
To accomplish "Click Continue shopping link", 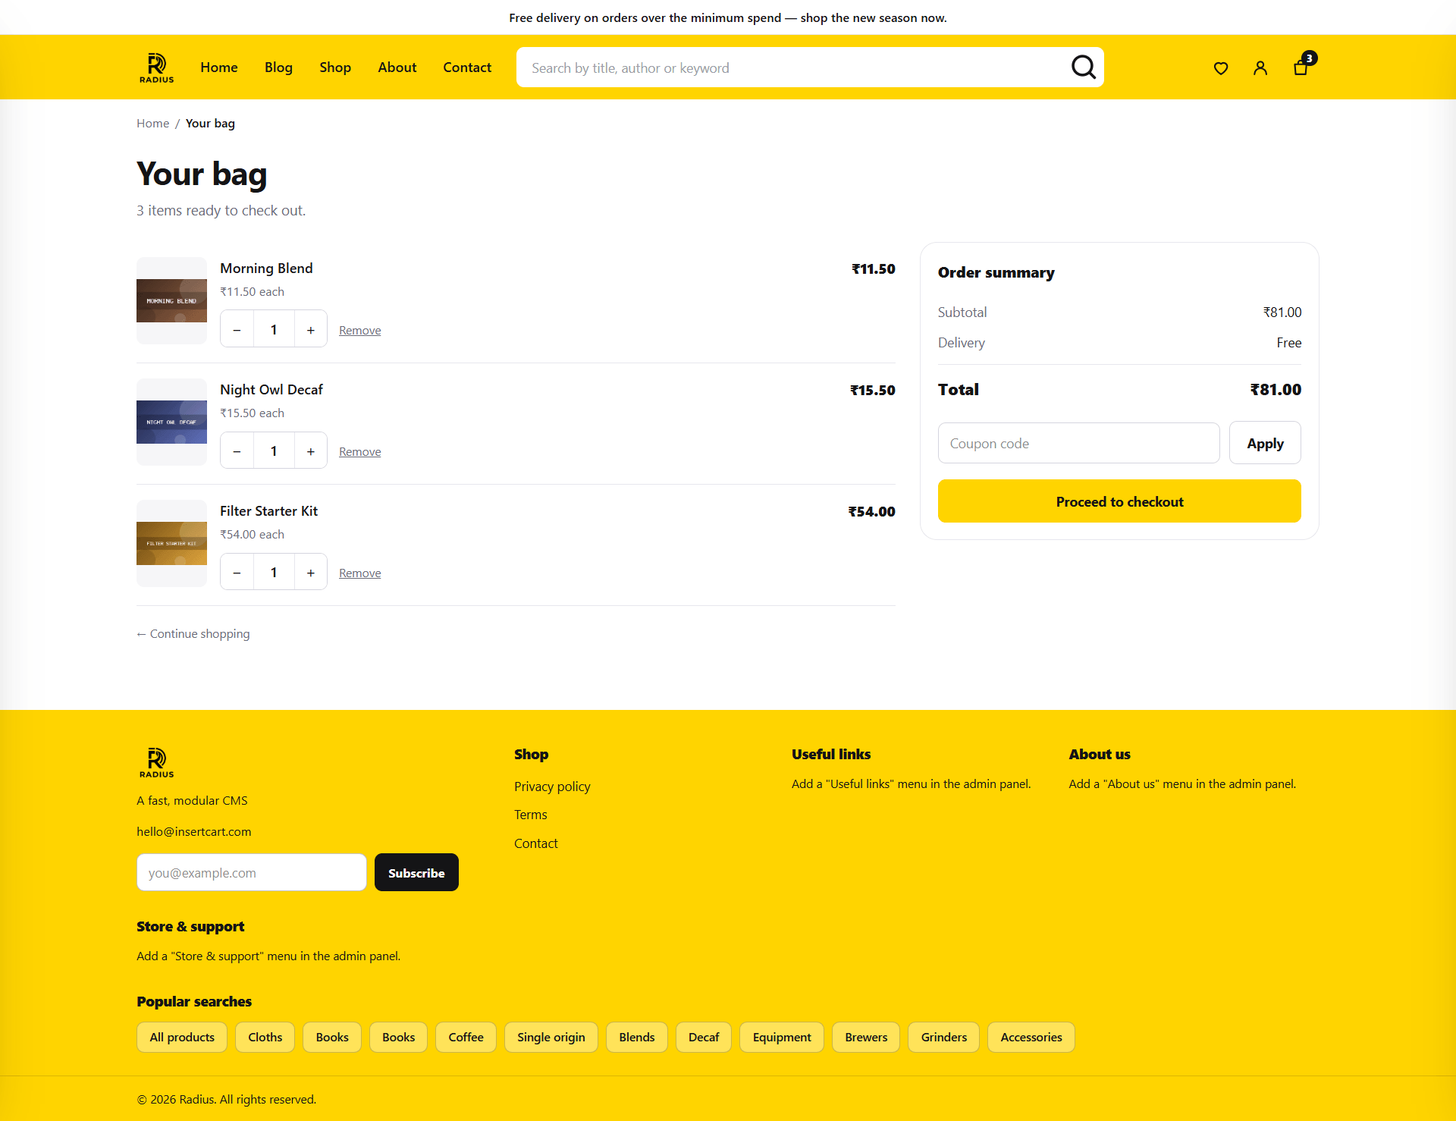I will coord(193,633).
